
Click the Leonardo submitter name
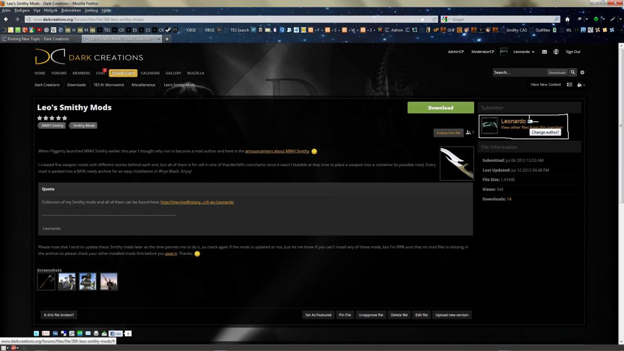513,121
